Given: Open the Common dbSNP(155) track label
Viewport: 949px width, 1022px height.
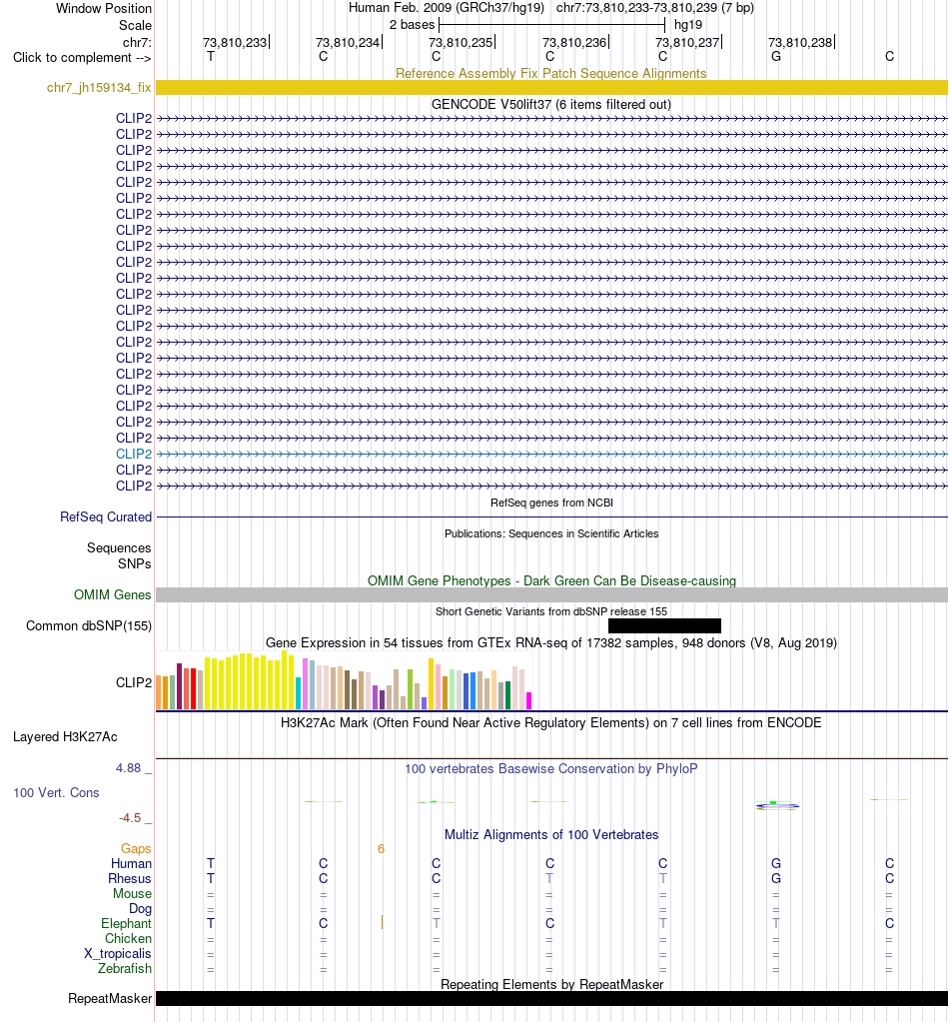Looking at the screenshot, I should point(89,625).
